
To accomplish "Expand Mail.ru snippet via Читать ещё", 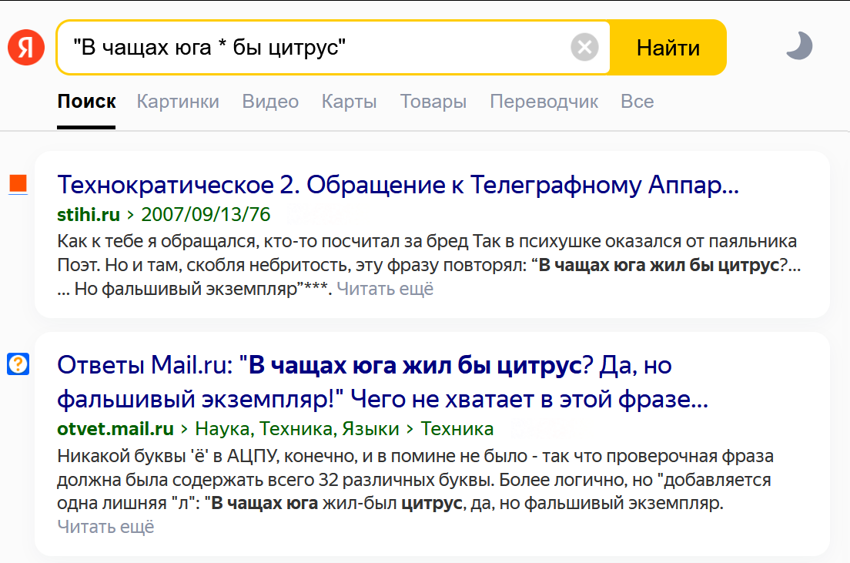I will (105, 527).
